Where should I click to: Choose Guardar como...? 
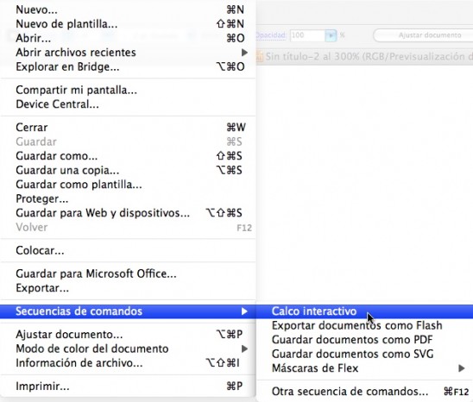coord(128,156)
